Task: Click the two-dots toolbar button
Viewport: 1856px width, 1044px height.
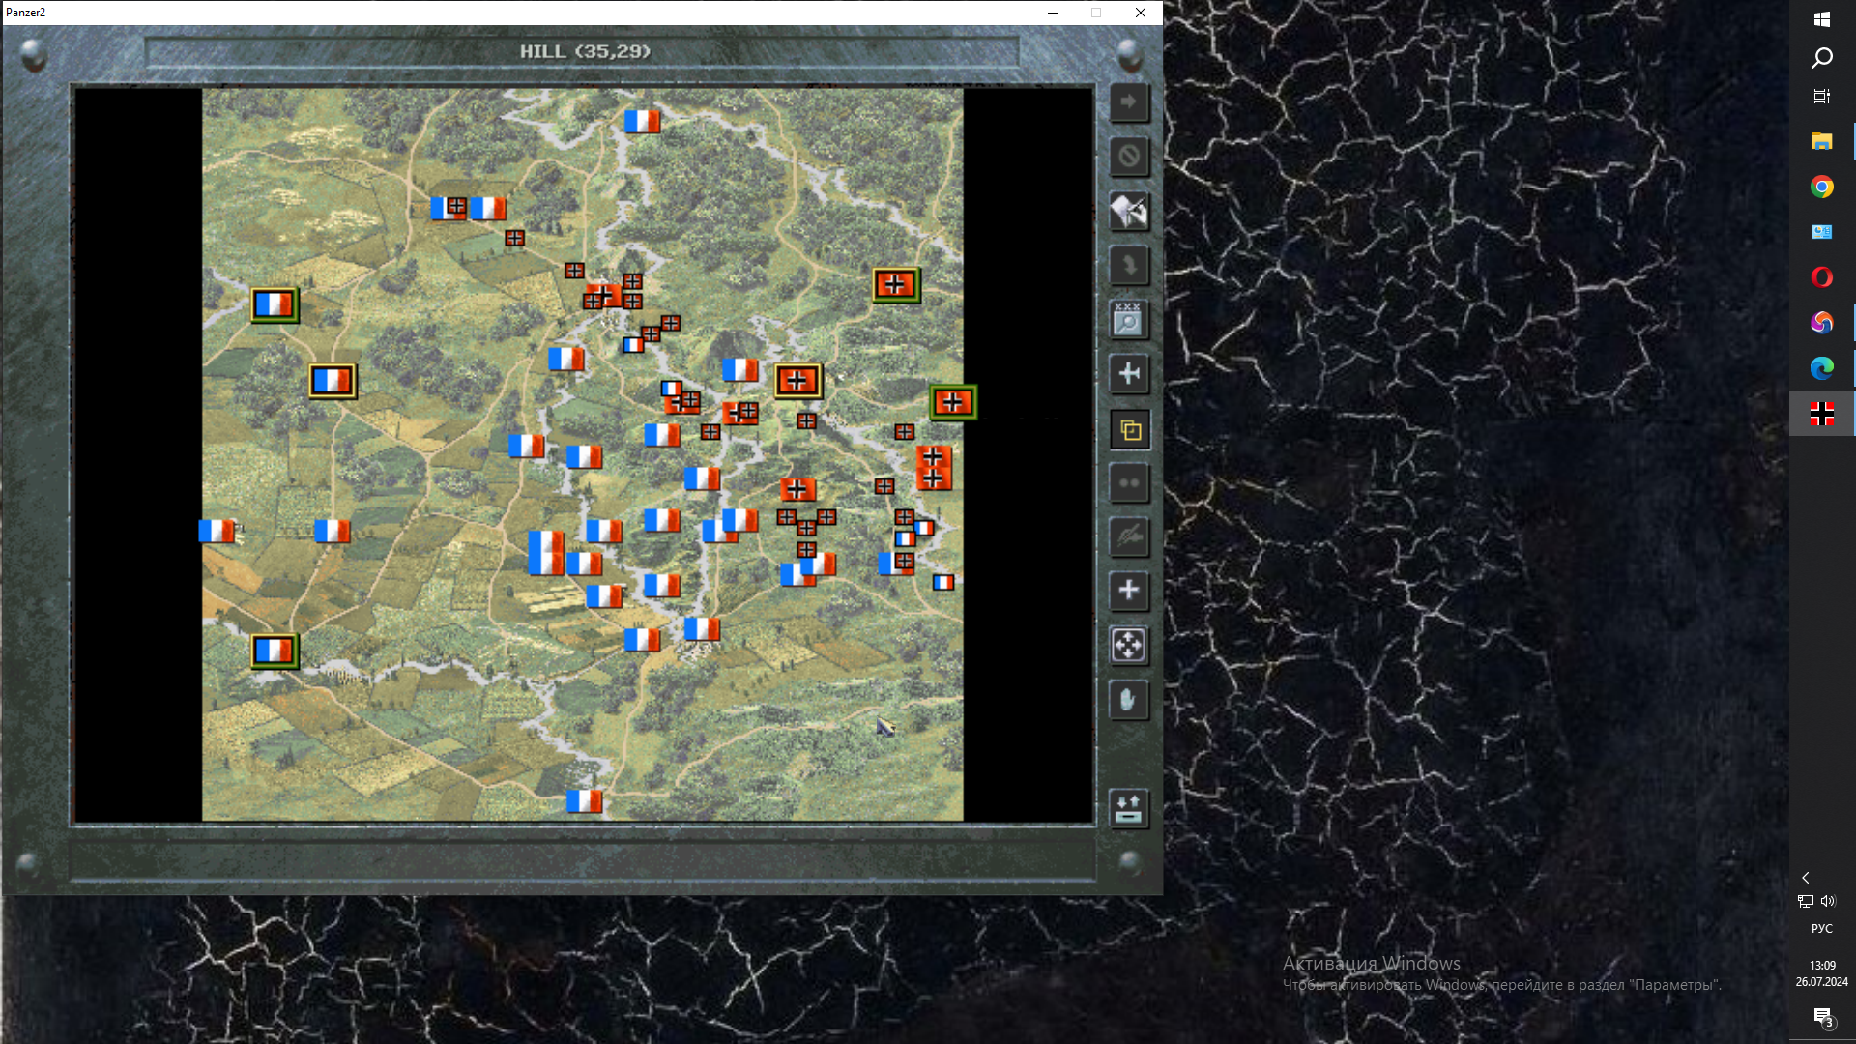Action: (x=1128, y=483)
